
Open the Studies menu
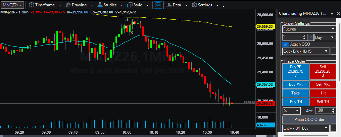(x=107, y=5)
